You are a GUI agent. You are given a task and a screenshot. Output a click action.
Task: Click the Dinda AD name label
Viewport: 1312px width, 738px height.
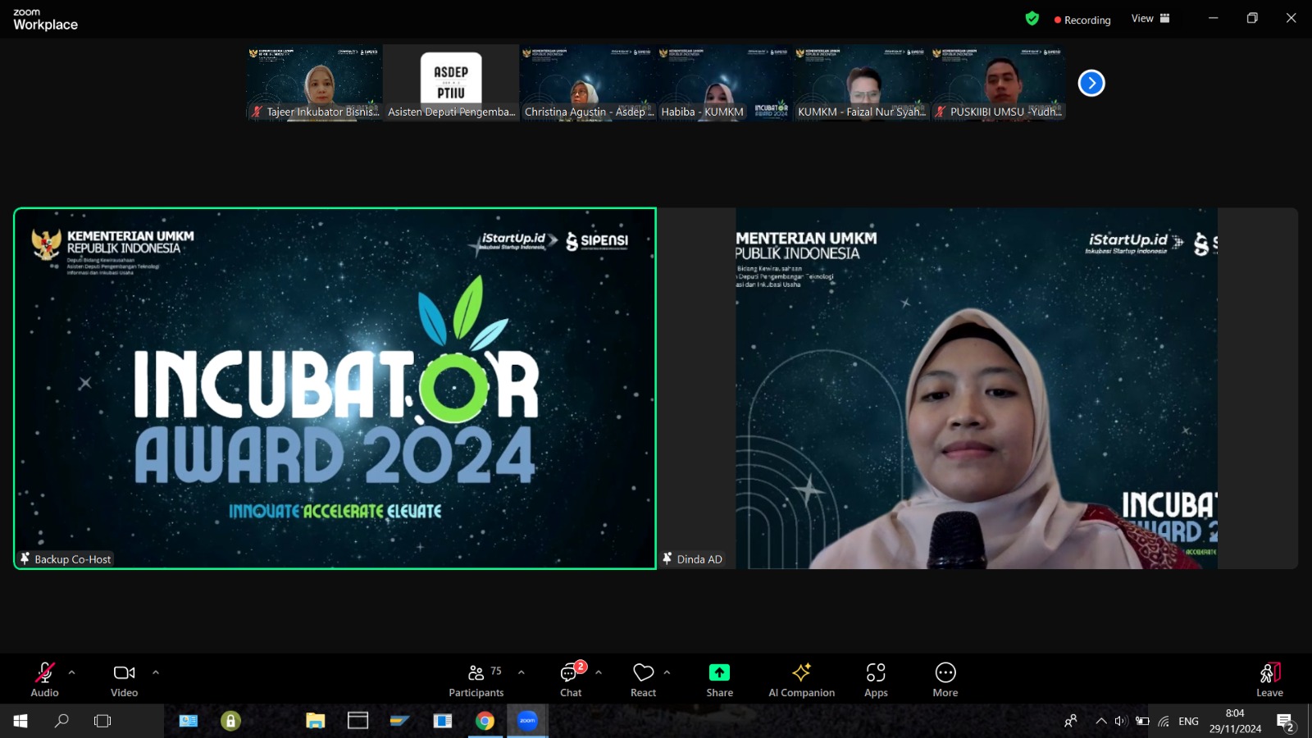(x=699, y=559)
